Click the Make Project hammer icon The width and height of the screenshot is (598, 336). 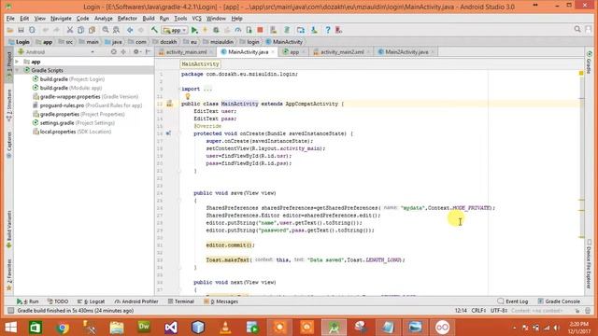tap(154, 30)
